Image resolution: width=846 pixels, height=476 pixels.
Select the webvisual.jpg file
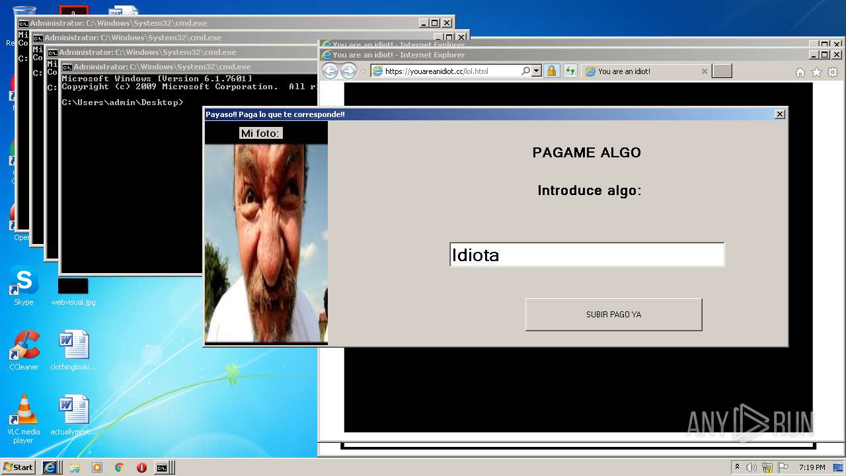click(x=73, y=292)
